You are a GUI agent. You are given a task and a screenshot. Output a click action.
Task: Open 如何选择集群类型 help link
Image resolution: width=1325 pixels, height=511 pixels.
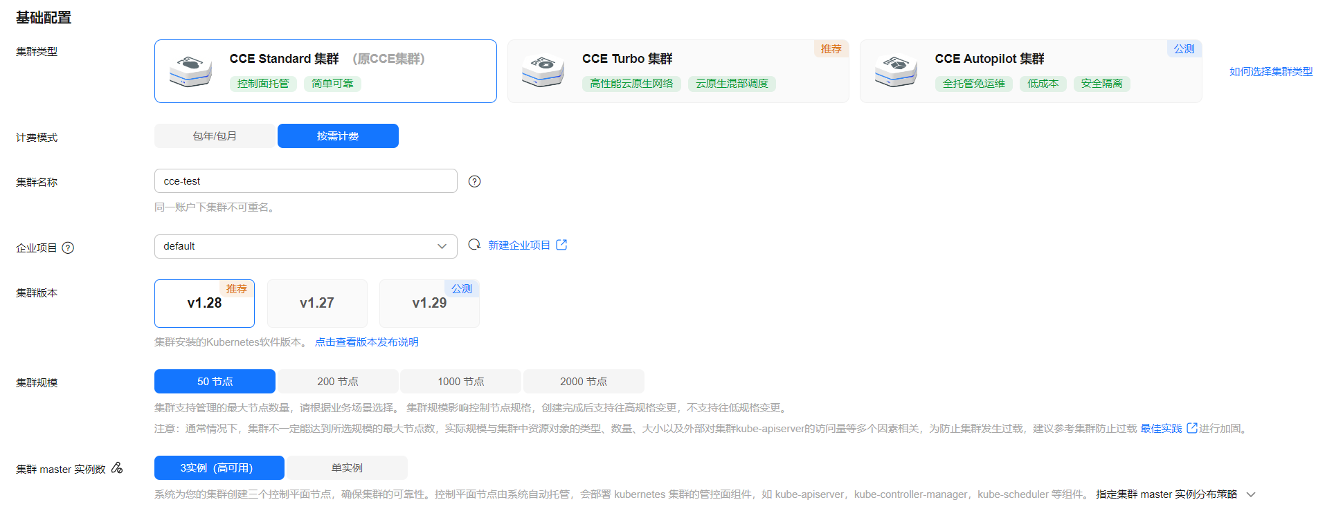tap(1271, 71)
